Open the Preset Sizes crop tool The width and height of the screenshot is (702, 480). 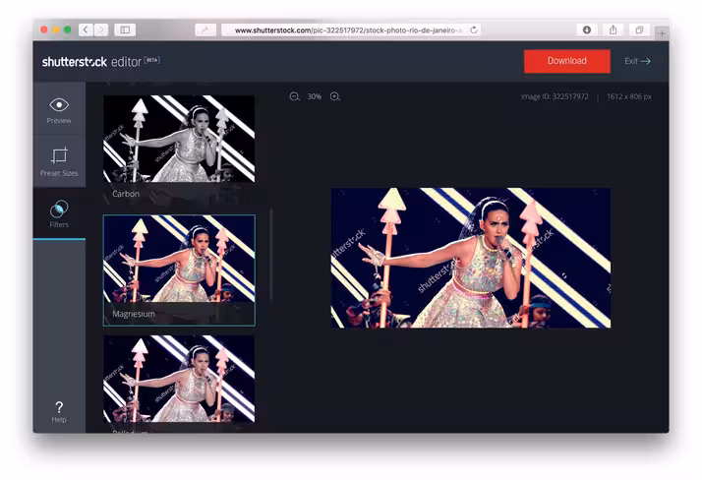pyautogui.click(x=59, y=161)
